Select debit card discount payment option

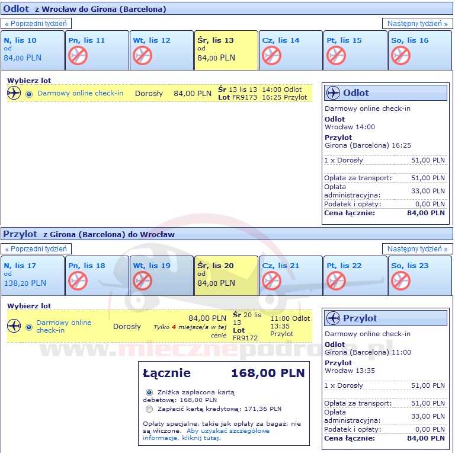coord(149,393)
